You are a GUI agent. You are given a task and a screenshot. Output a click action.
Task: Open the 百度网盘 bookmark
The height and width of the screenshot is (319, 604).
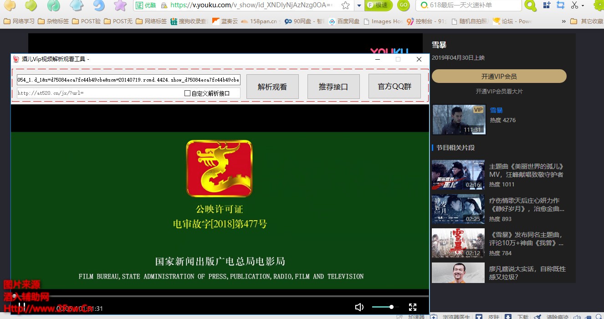click(344, 21)
